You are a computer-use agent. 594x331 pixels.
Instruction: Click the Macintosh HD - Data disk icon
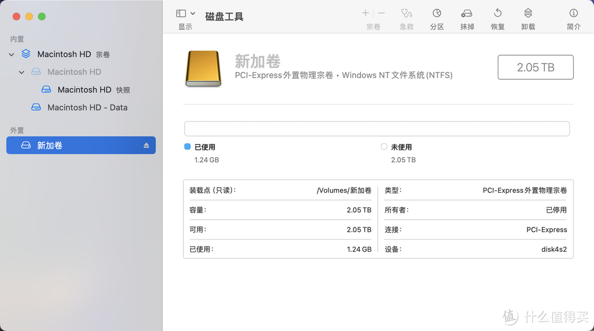point(36,107)
